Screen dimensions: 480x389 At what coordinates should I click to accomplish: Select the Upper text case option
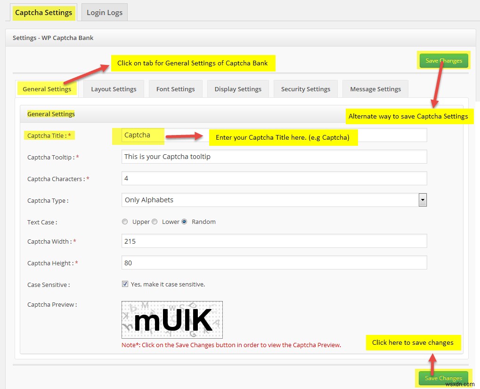click(124, 221)
